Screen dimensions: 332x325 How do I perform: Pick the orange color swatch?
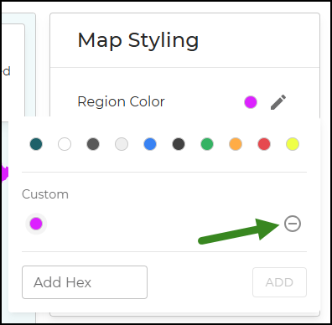point(236,144)
